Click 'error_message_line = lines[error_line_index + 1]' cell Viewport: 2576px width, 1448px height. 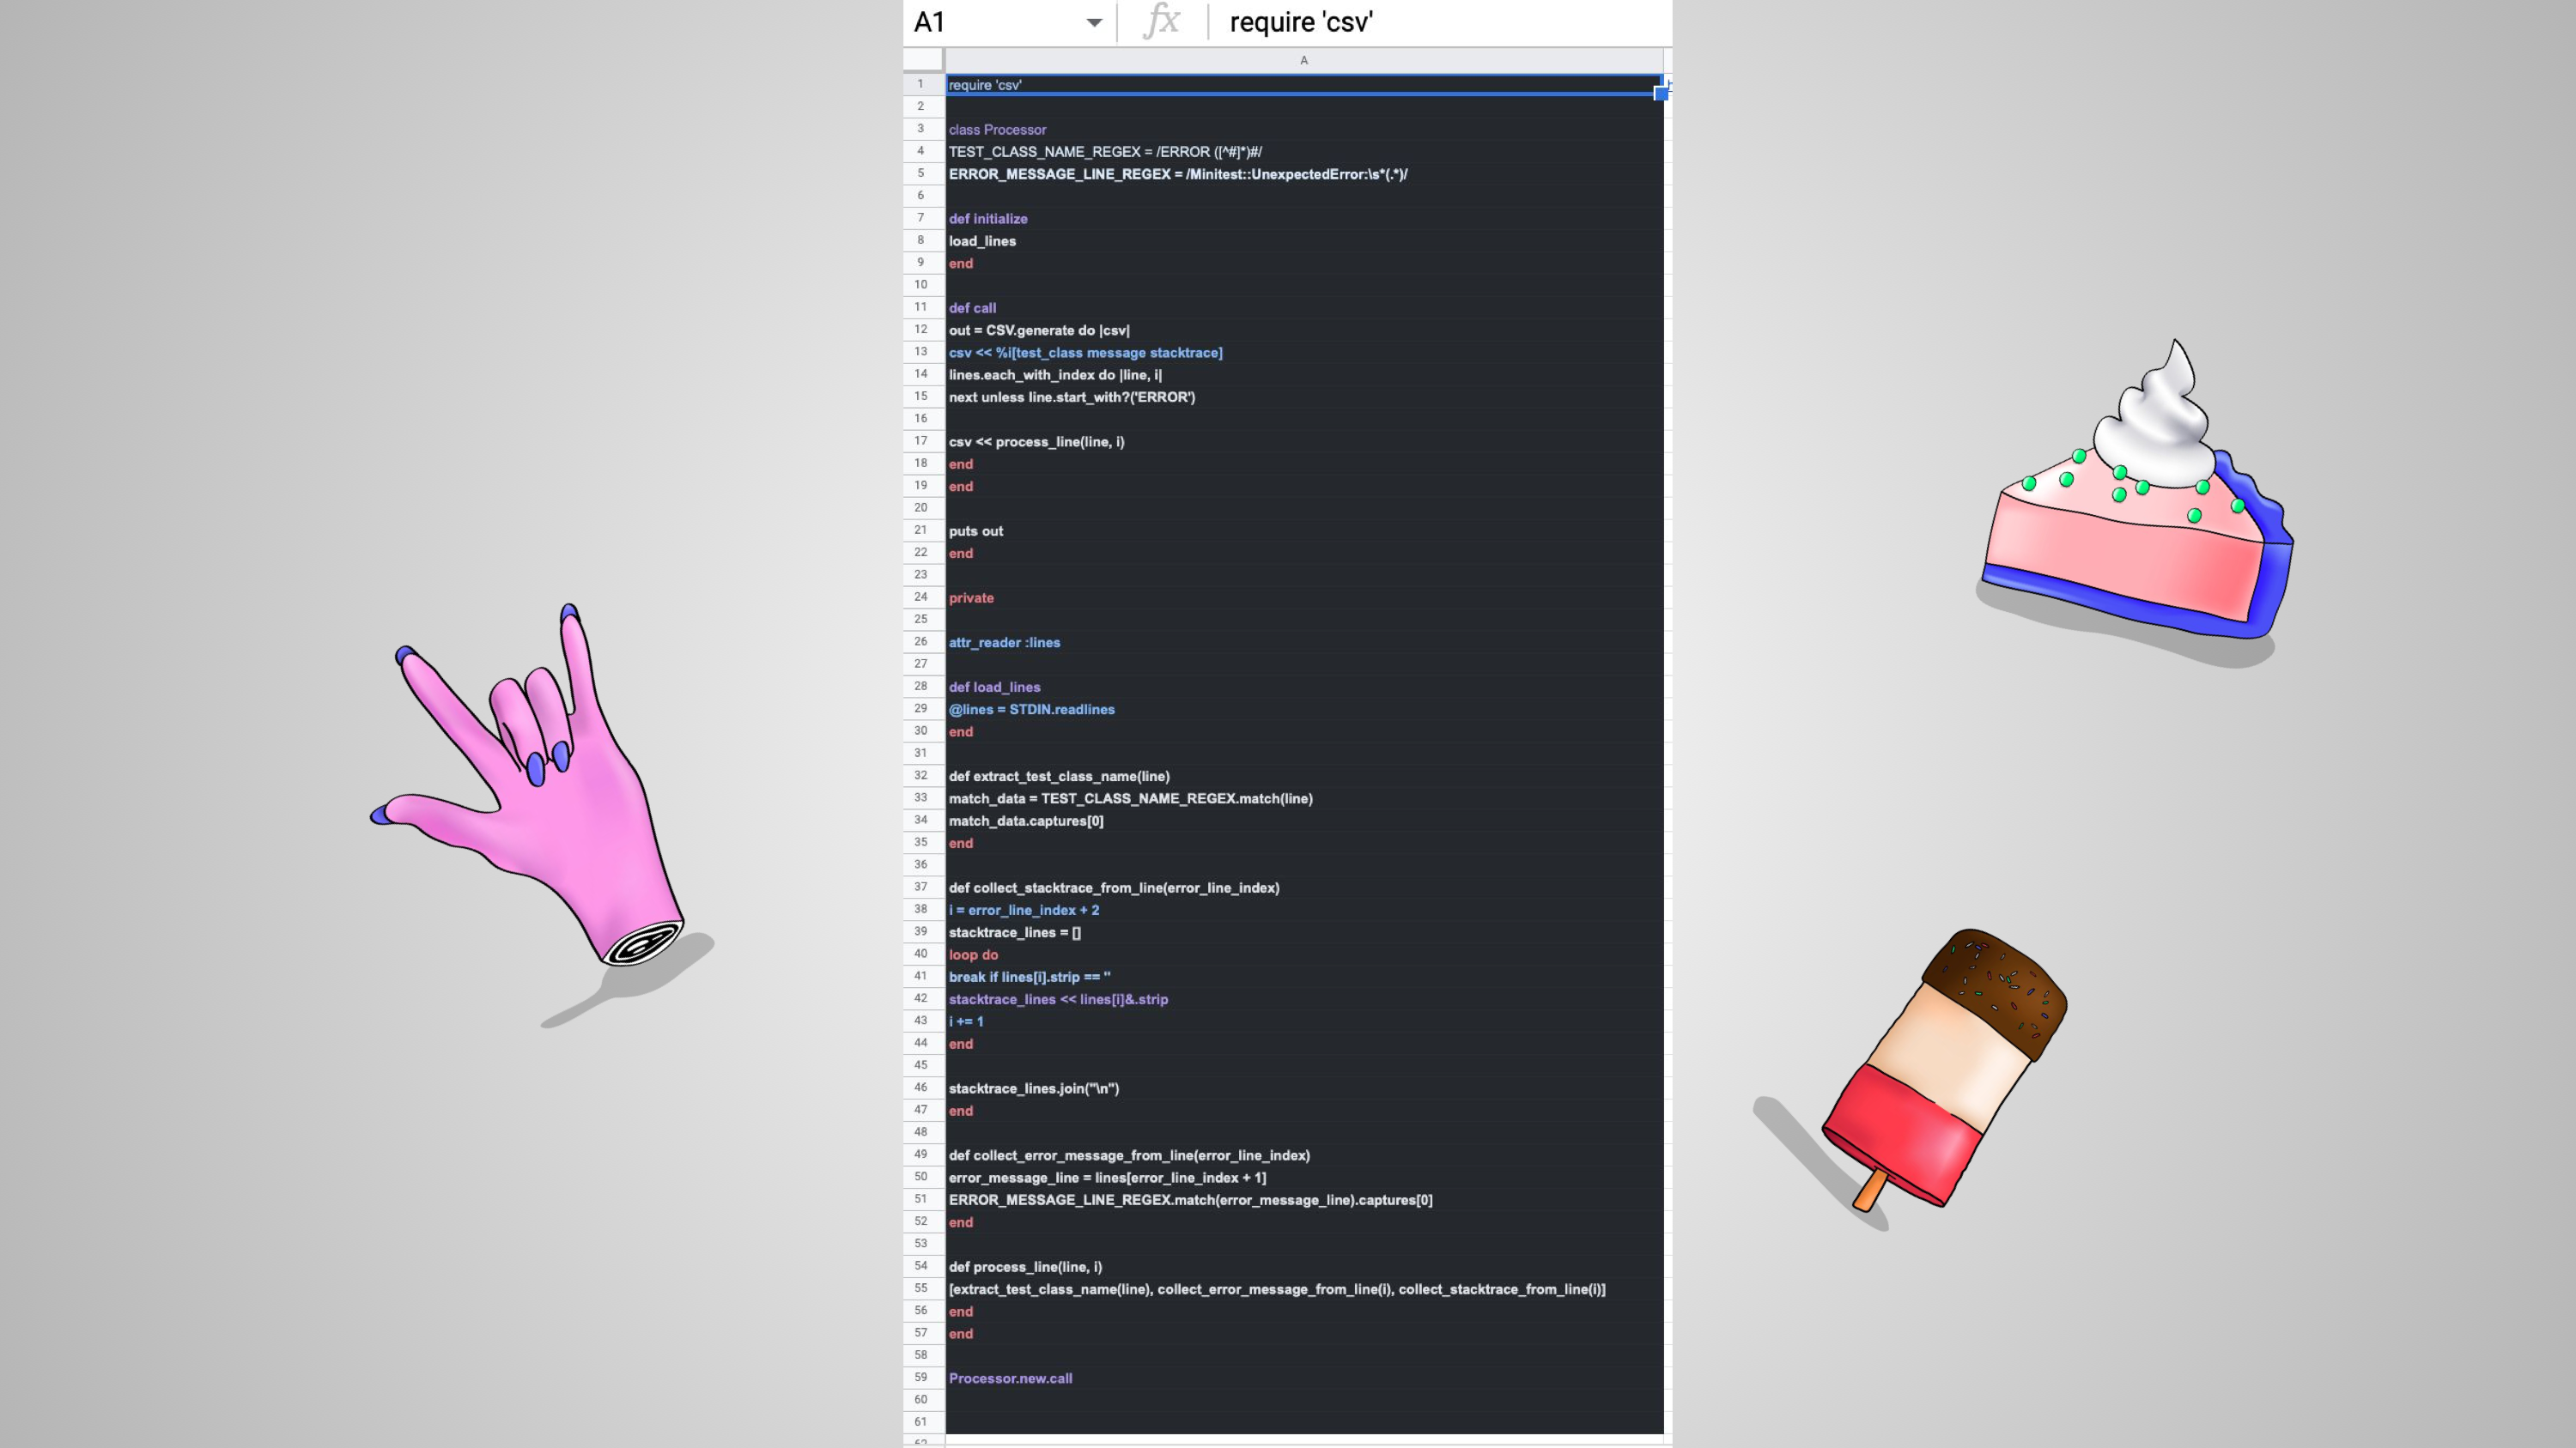(x=1304, y=1177)
